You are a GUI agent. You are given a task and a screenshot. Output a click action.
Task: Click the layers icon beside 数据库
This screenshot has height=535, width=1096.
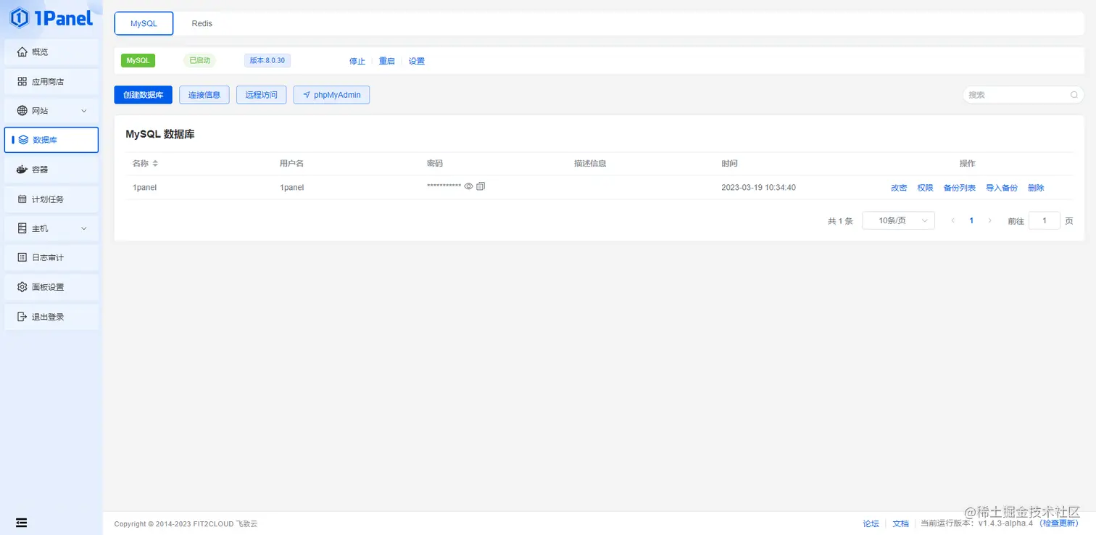[x=23, y=140]
